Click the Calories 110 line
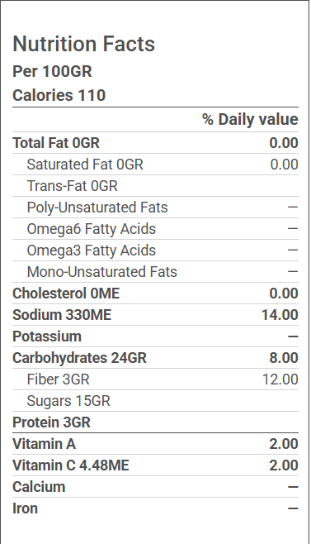 coord(59,95)
